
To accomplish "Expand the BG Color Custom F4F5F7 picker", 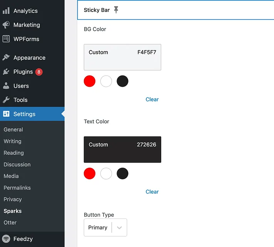I will pyautogui.click(x=122, y=57).
